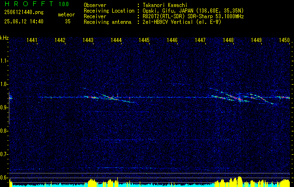
Task: Click the 1.0 frequency axis label
Action: [x=3, y=85]
